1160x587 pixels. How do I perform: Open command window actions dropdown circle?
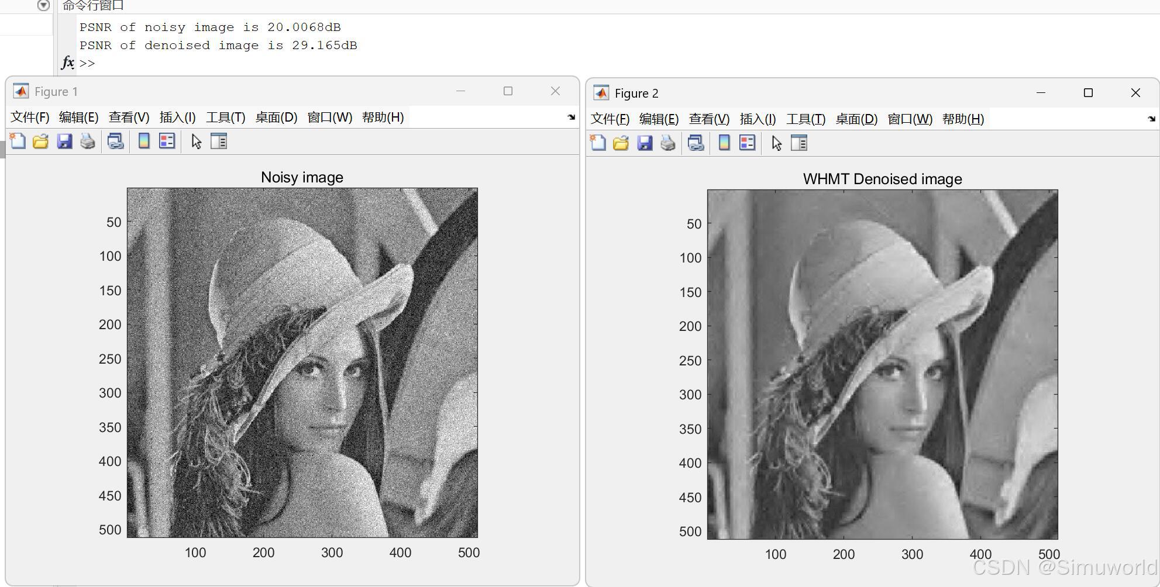(43, 5)
